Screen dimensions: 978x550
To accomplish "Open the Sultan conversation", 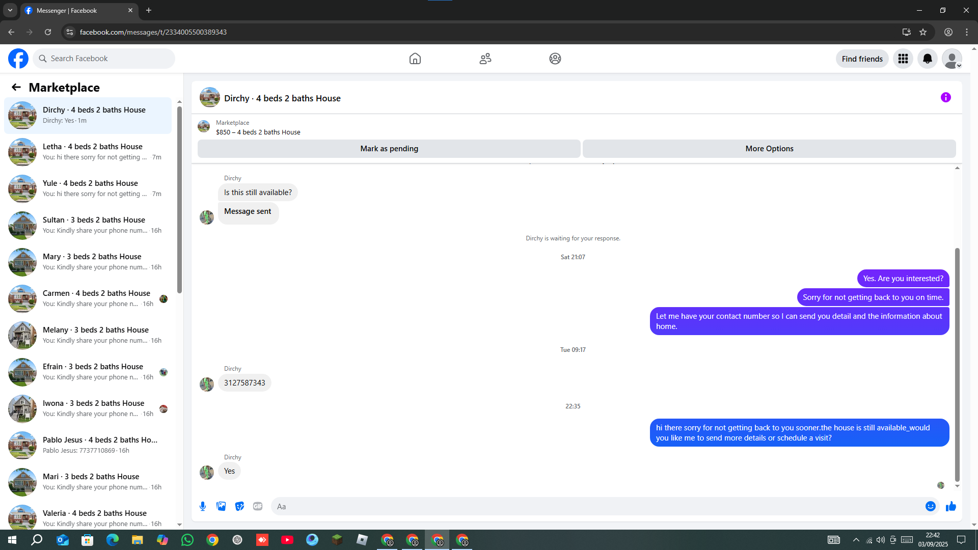I will (88, 226).
